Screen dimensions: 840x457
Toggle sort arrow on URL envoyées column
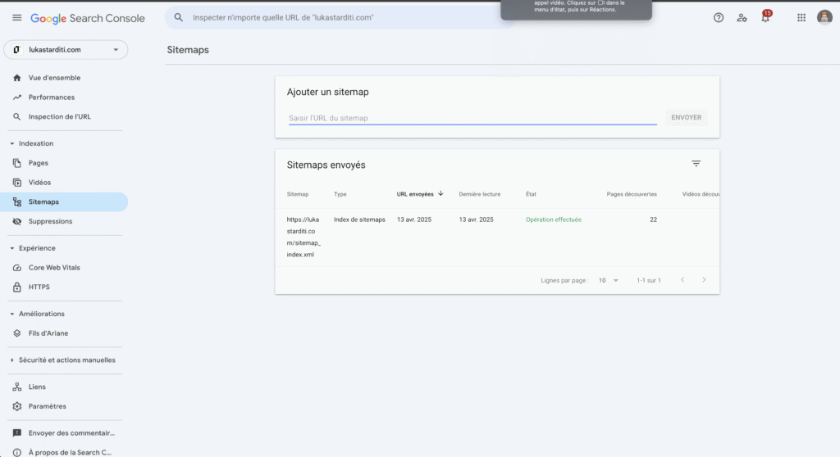(441, 194)
